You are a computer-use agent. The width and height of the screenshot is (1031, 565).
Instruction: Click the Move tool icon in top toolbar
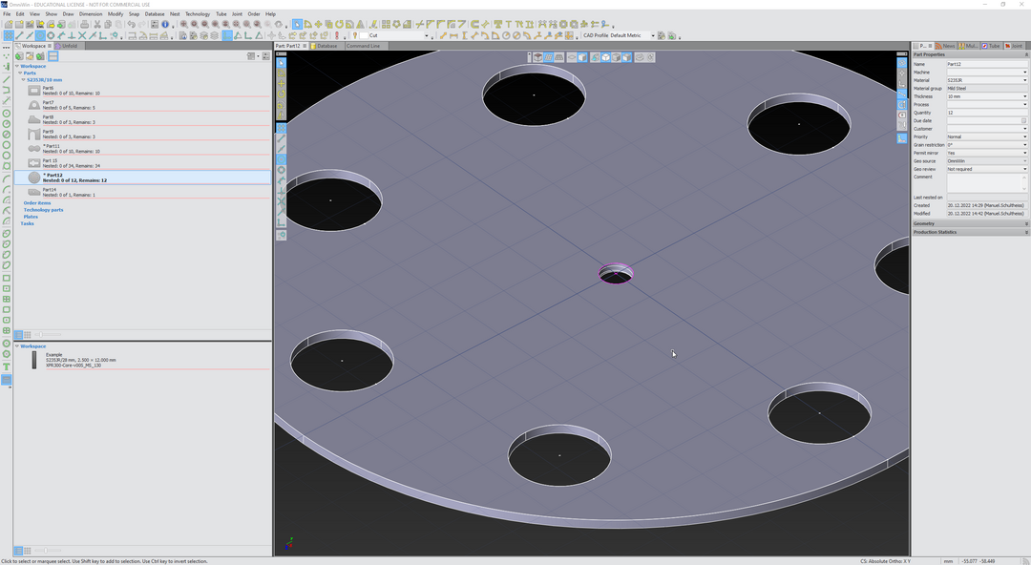point(318,24)
